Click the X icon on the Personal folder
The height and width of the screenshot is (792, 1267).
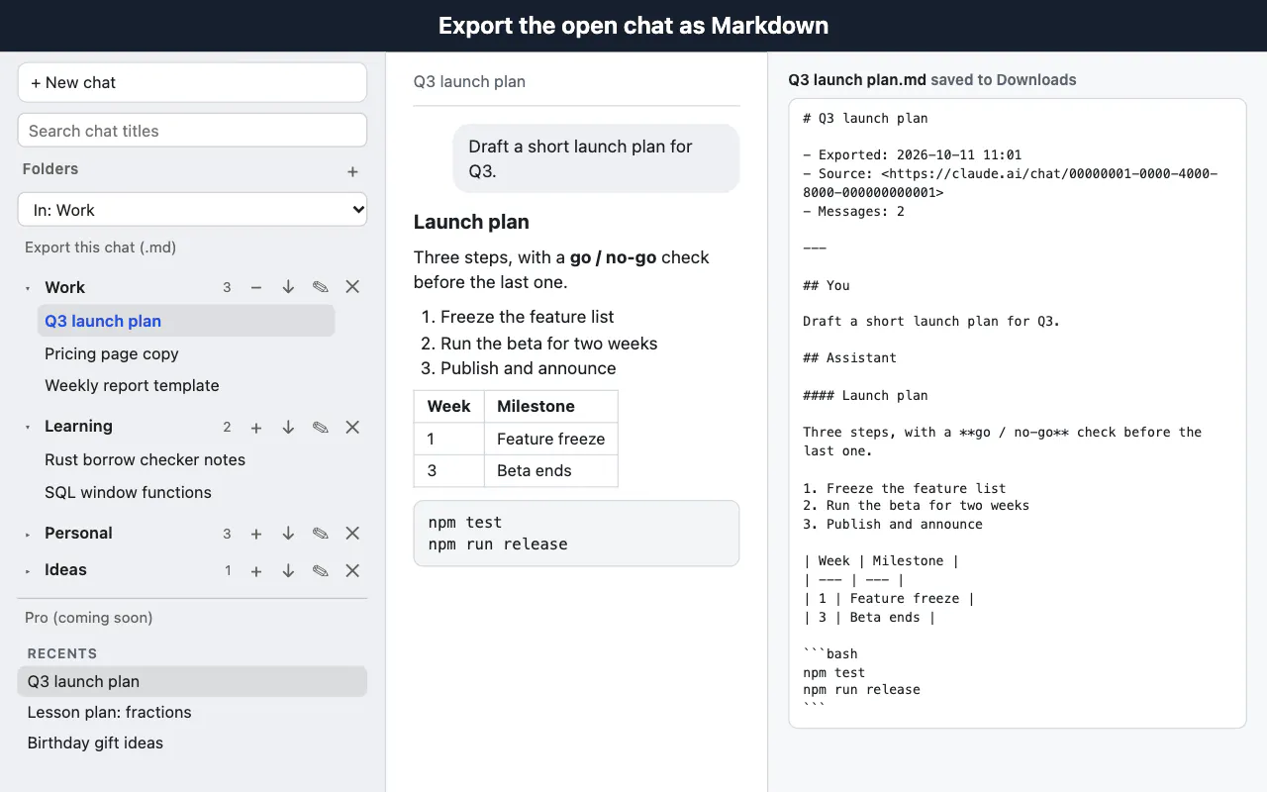[352, 534]
